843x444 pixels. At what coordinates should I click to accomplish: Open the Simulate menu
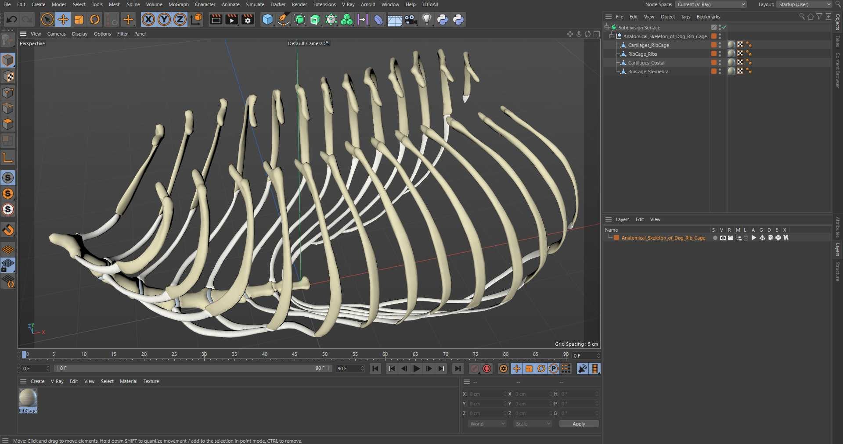point(255,4)
